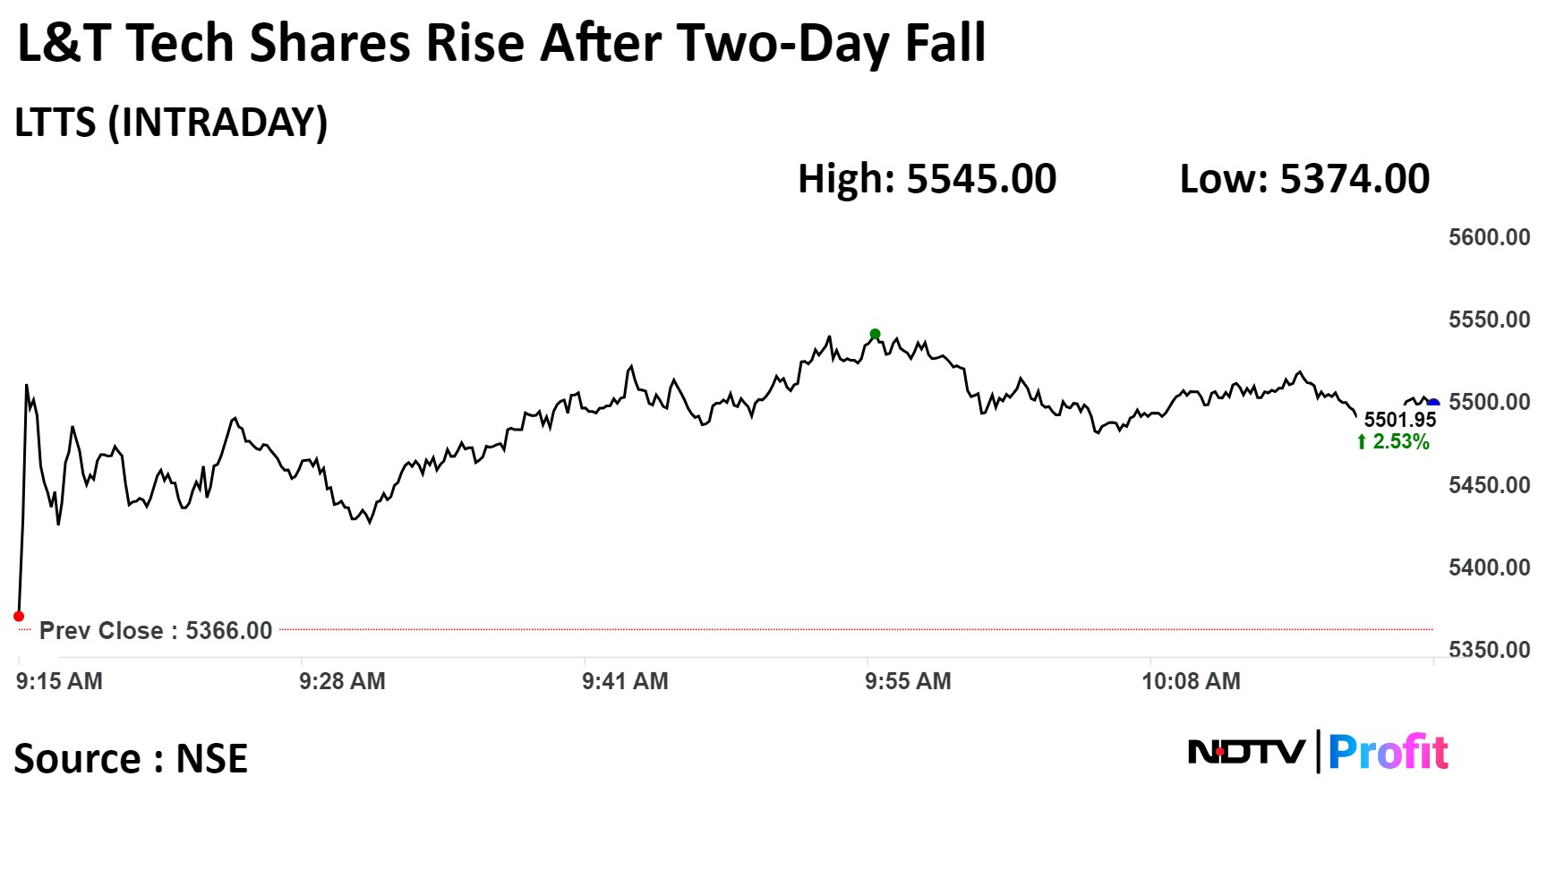Select the 9:41 AM axis tick label

[x=625, y=681]
